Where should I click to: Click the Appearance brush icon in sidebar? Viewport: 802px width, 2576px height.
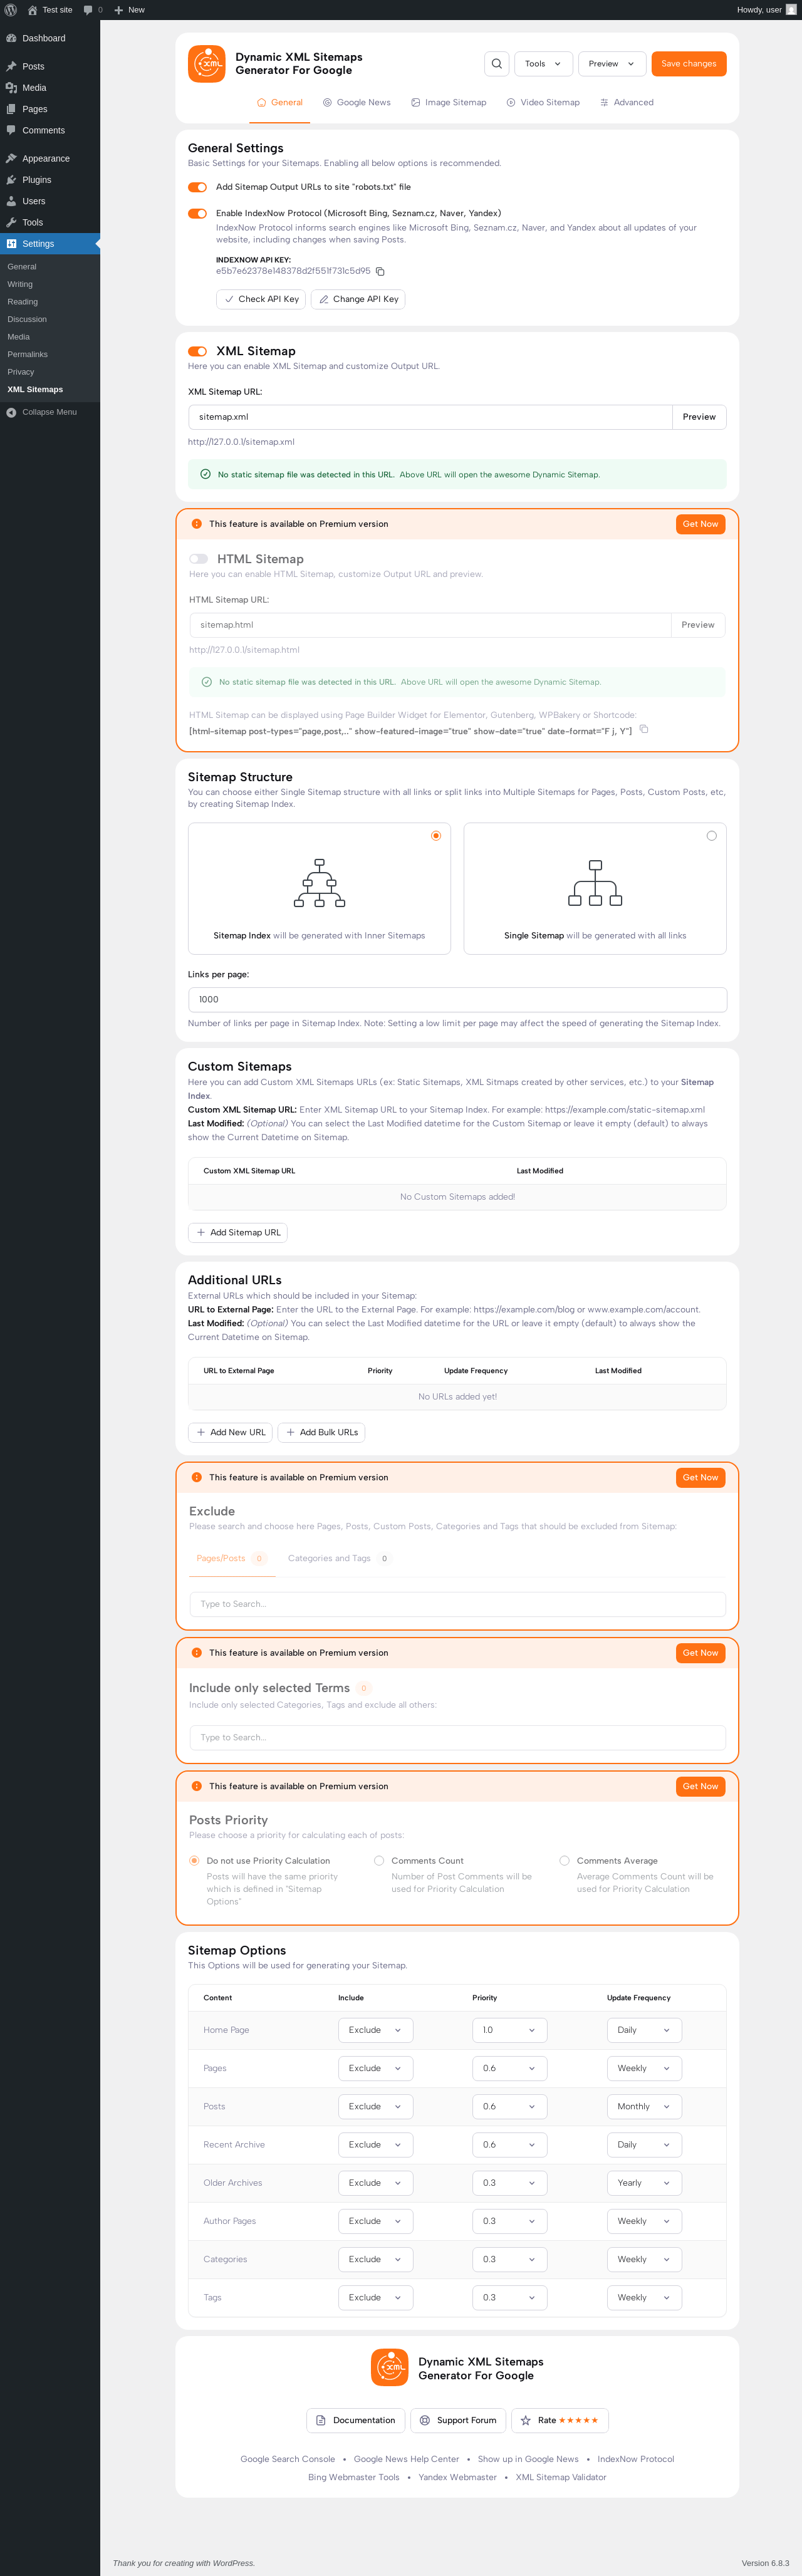pyautogui.click(x=11, y=158)
